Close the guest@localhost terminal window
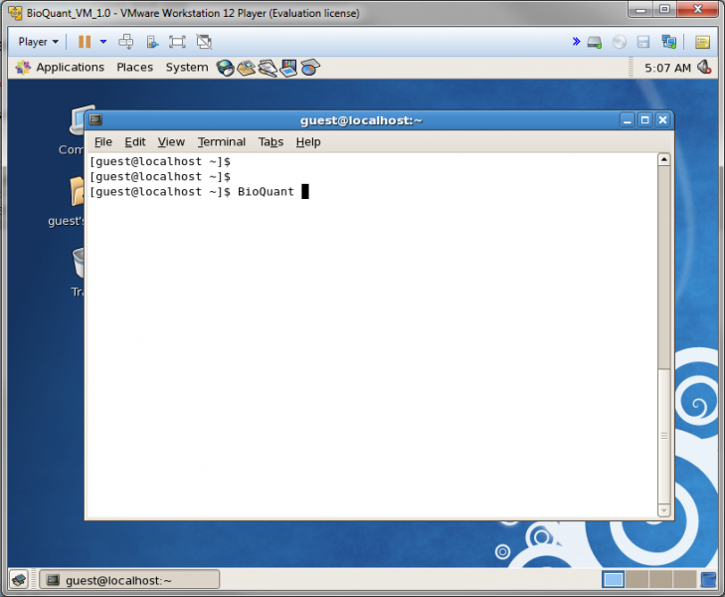725x597 pixels. [663, 120]
